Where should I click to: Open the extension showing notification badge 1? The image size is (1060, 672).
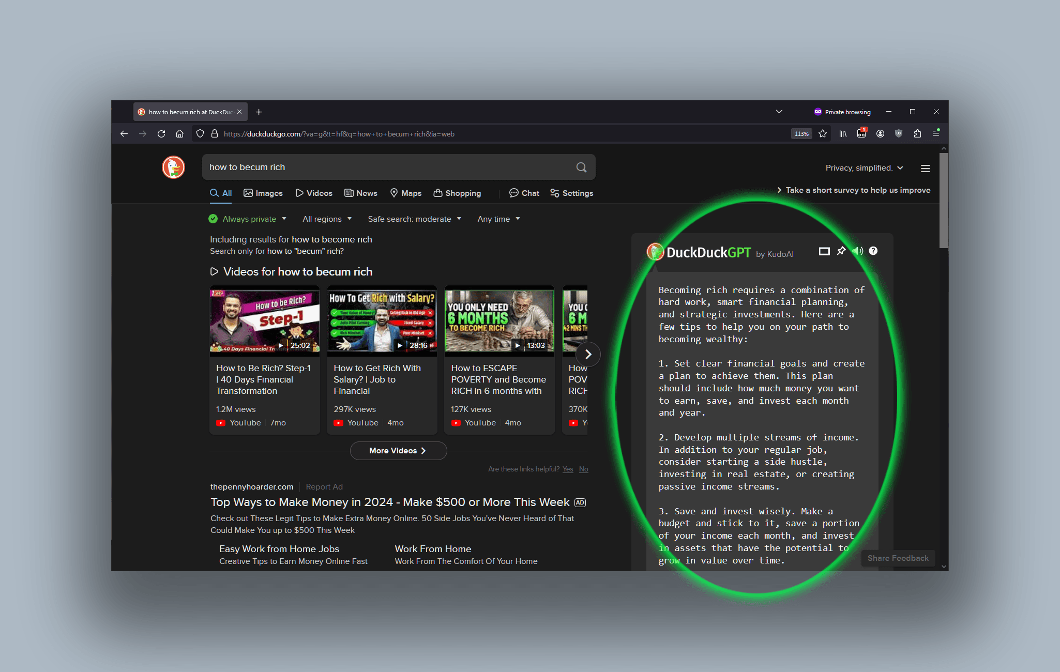click(861, 133)
